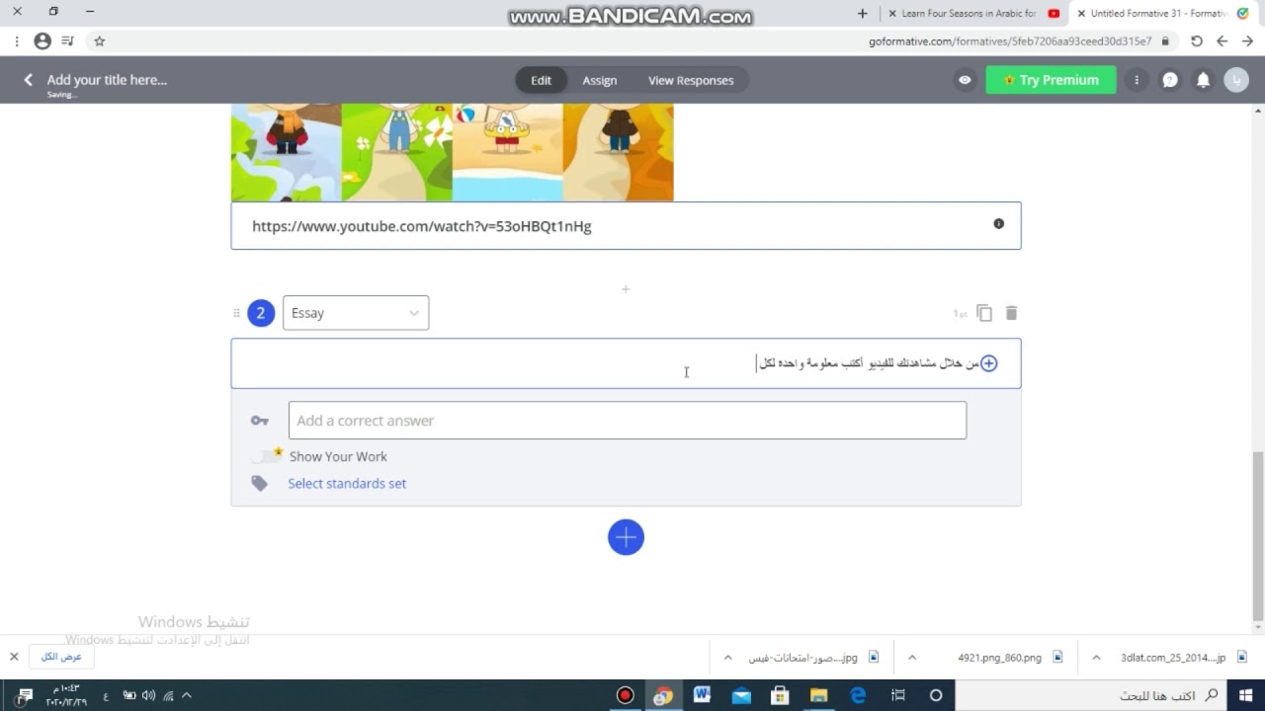This screenshot has height=711, width=1265.
Task: Open the media control icon
Action: click(67, 41)
